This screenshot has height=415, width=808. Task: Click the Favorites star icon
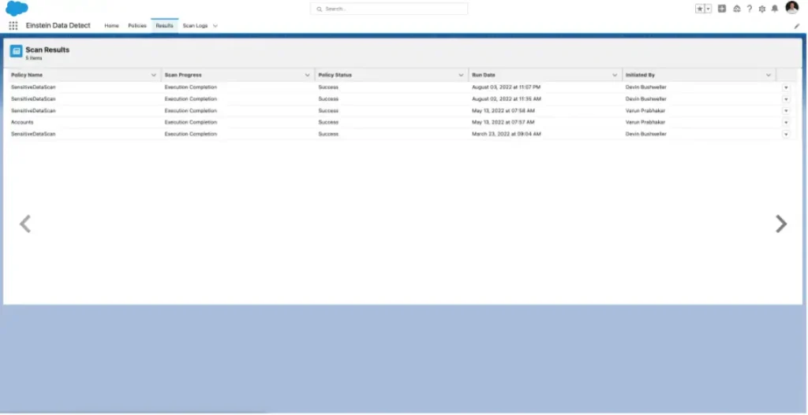click(x=699, y=9)
